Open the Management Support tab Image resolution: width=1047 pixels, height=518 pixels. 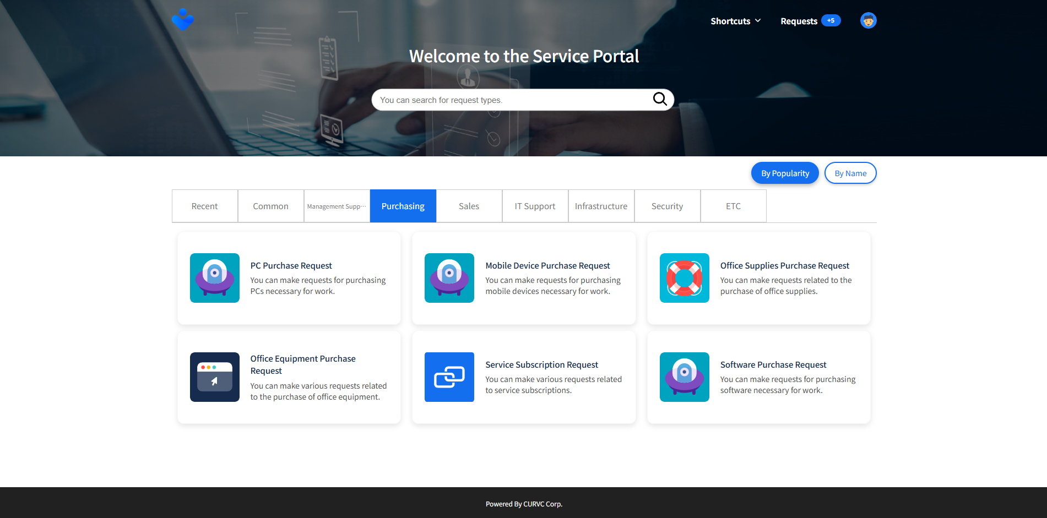tap(337, 206)
